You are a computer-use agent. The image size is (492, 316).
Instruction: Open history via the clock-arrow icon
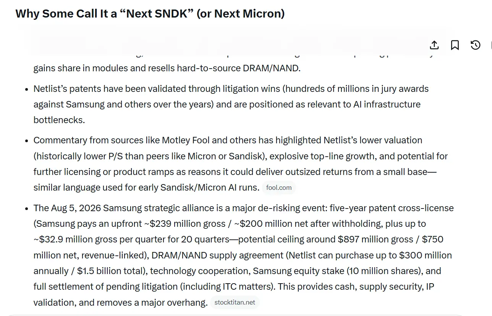pyautogui.click(x=475, y=45)
